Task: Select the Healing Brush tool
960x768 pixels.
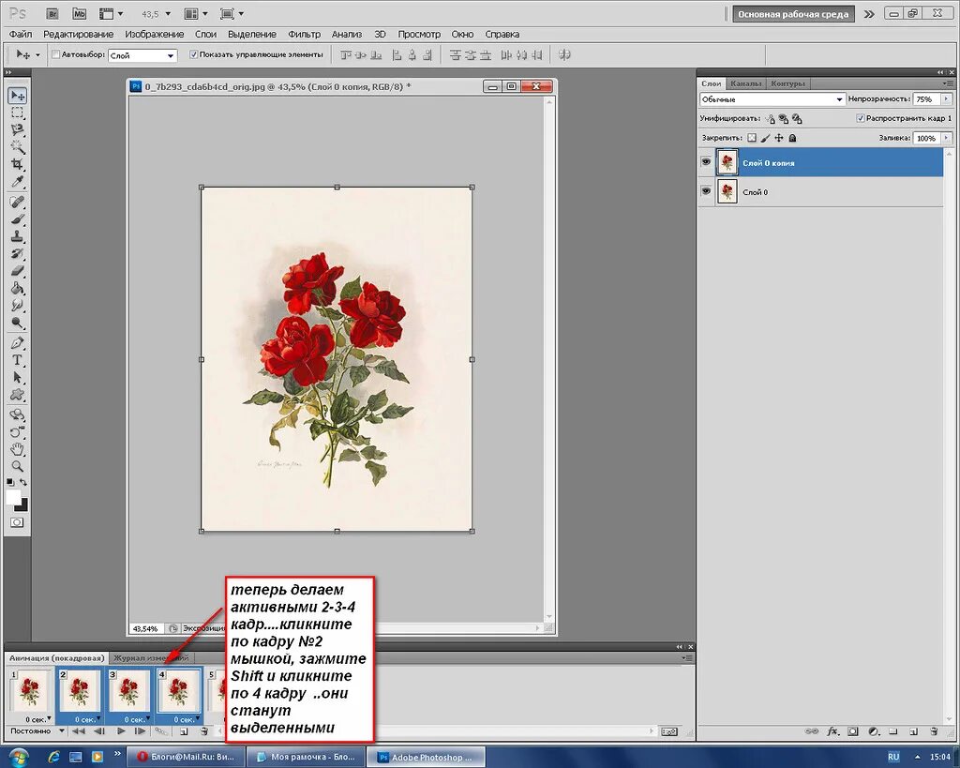Action: click(17, 202)
